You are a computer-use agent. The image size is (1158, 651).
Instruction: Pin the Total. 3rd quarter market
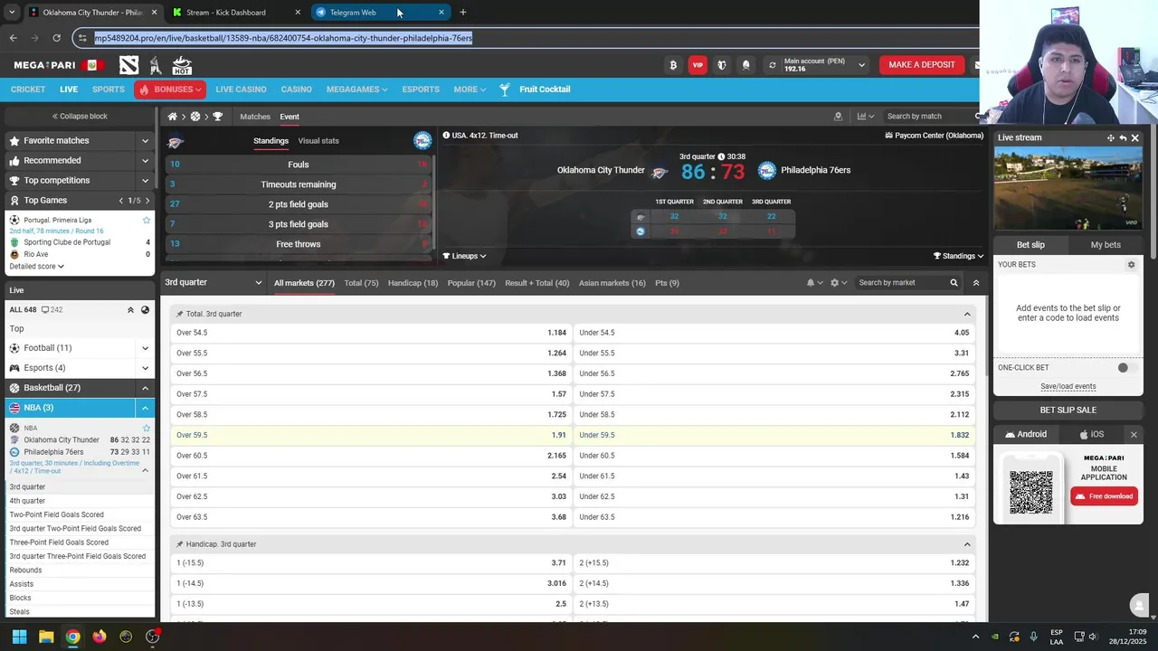179,314
